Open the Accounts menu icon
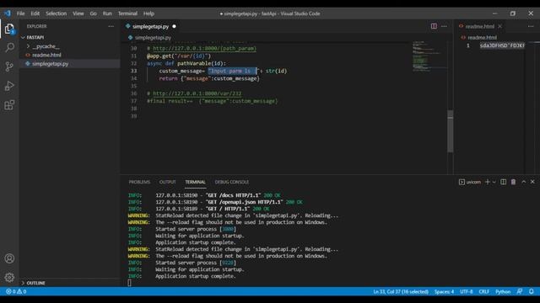 click(9, 258)
